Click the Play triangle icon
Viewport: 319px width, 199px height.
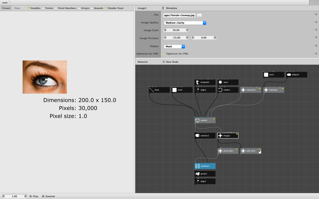tap(31, 196)
